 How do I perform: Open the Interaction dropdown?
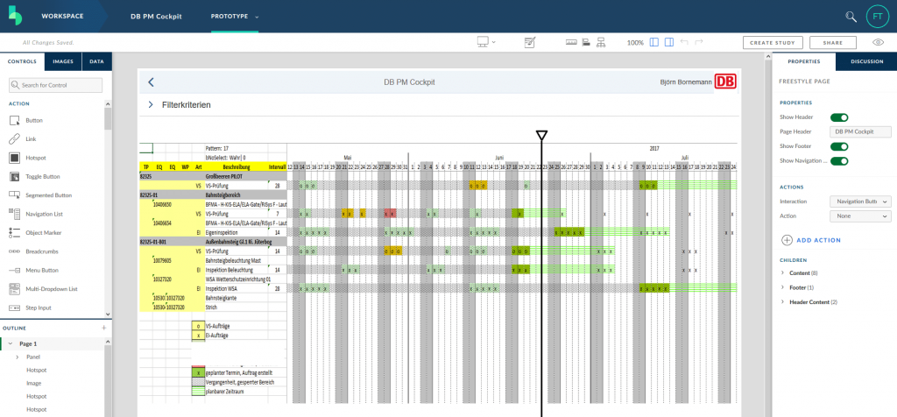point(859,201)
